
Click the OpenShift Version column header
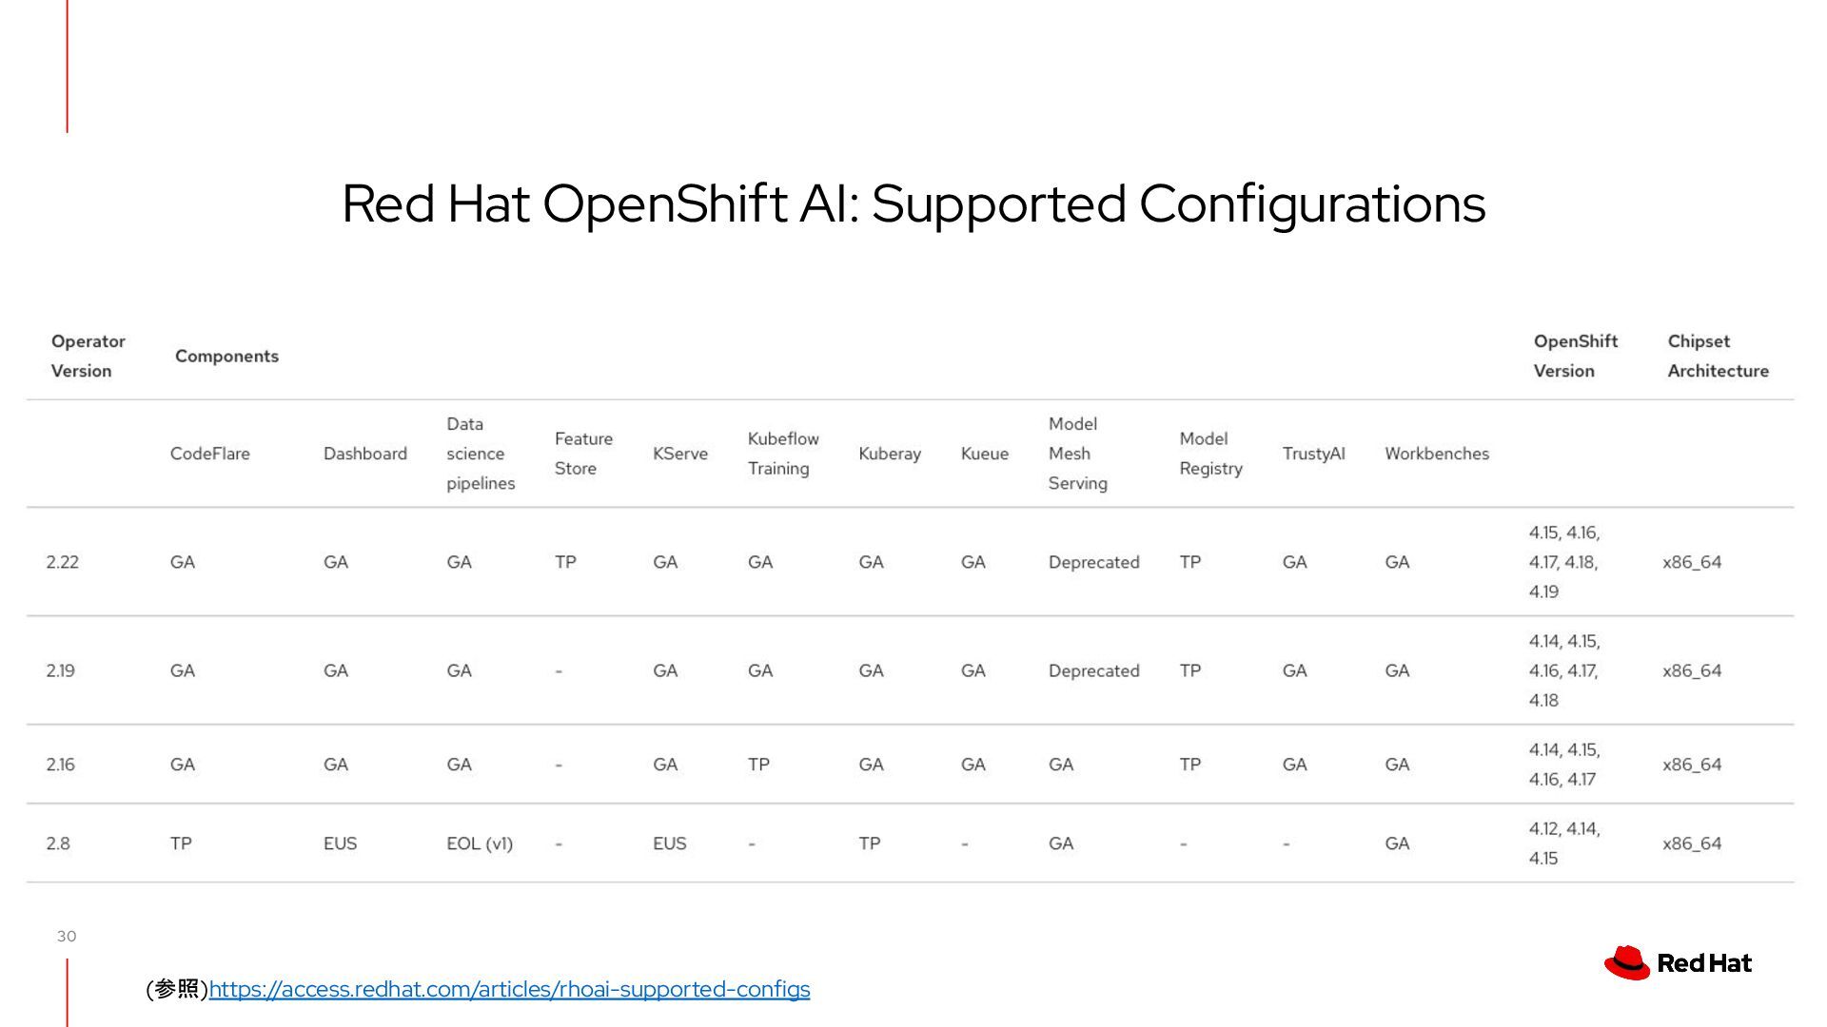click(1575, 356)
